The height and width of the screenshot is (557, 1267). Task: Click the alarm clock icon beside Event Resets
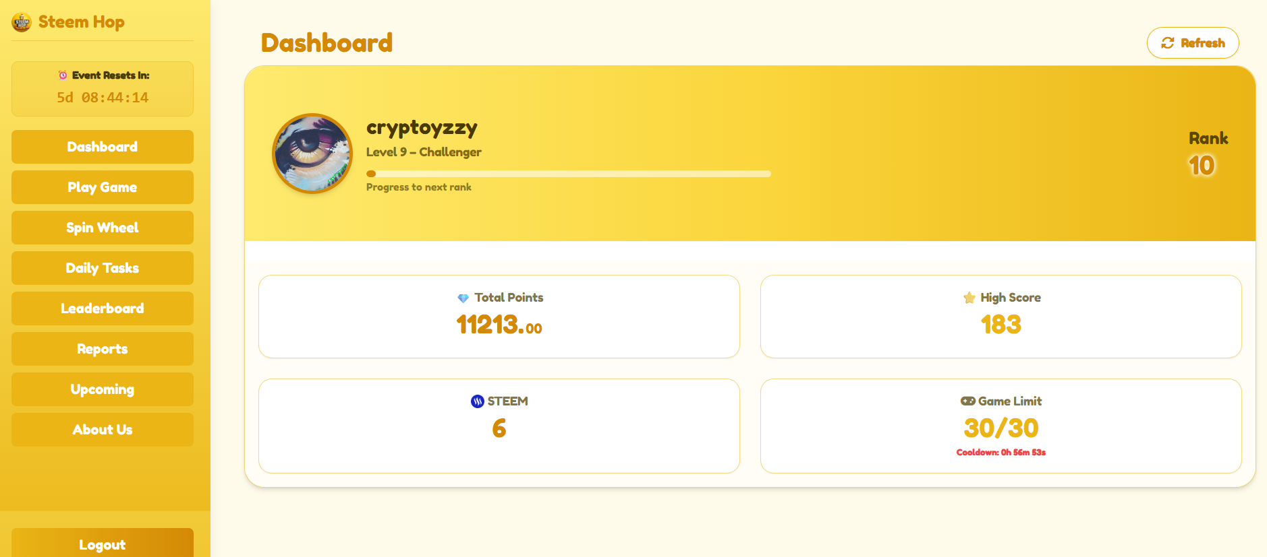pos(63,75)
